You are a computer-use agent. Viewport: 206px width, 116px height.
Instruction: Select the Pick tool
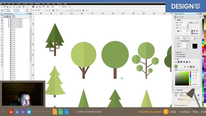point(2,15)
